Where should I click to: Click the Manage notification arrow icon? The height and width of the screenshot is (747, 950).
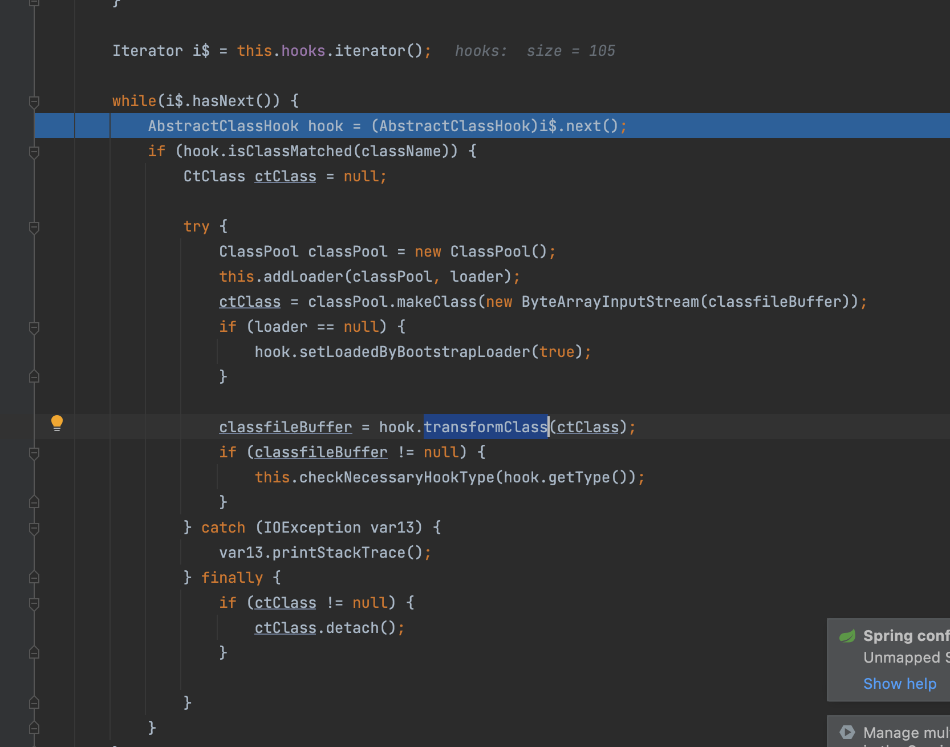tap(847, 732)
